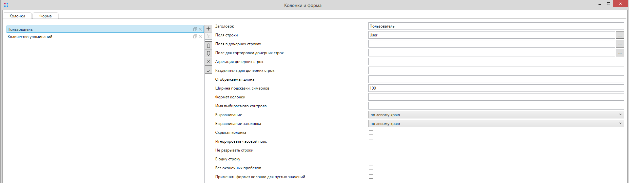This screenshot has height=183, width=629.
Task: Move the selected column down with the arrow icon
Action: (x=208, y=53)
